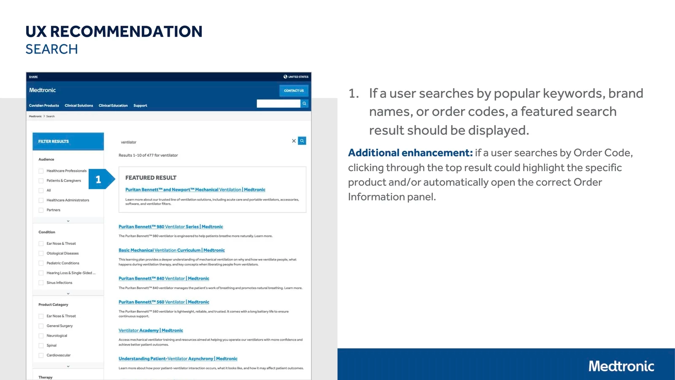Open the Clinical Solutions menu
This screenshot has width=675, height=380.
point(79,106)
